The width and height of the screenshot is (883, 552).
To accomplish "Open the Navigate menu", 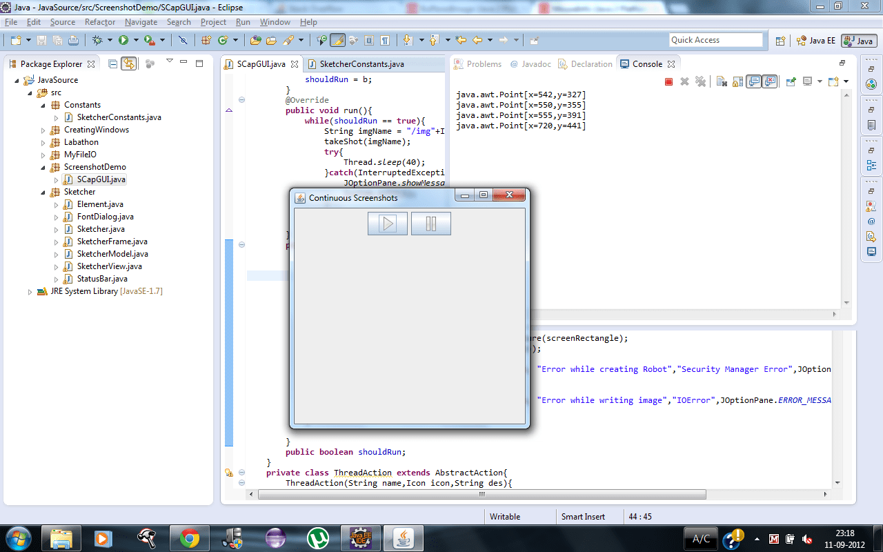I will click(141, 22).
